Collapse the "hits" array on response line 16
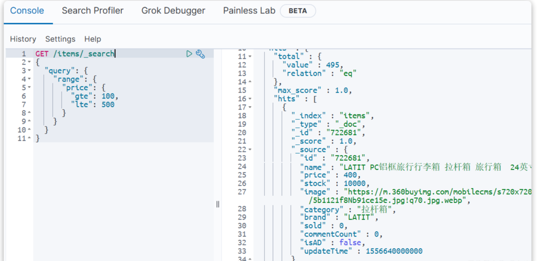This screenshot has width=537, height=261. [250, 99]
